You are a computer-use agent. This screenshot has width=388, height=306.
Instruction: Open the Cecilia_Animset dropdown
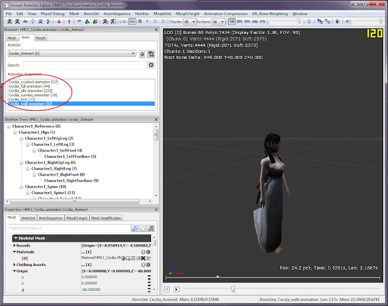(72, 53)
